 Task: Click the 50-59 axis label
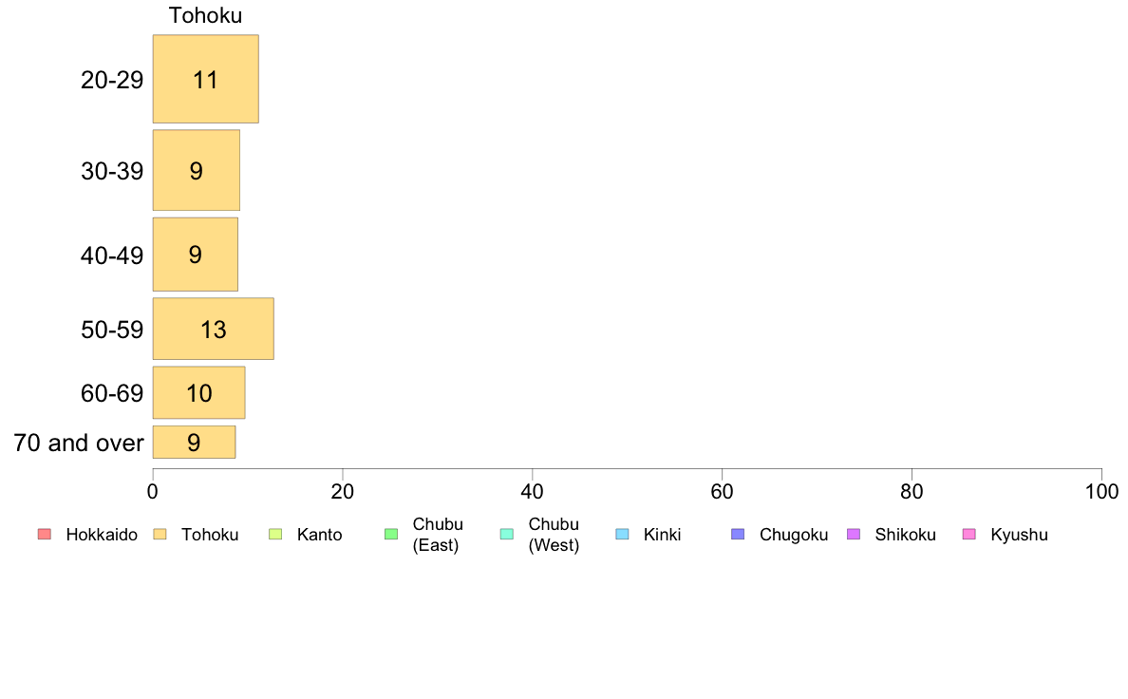pyautogui.click(x=112, y=330)
